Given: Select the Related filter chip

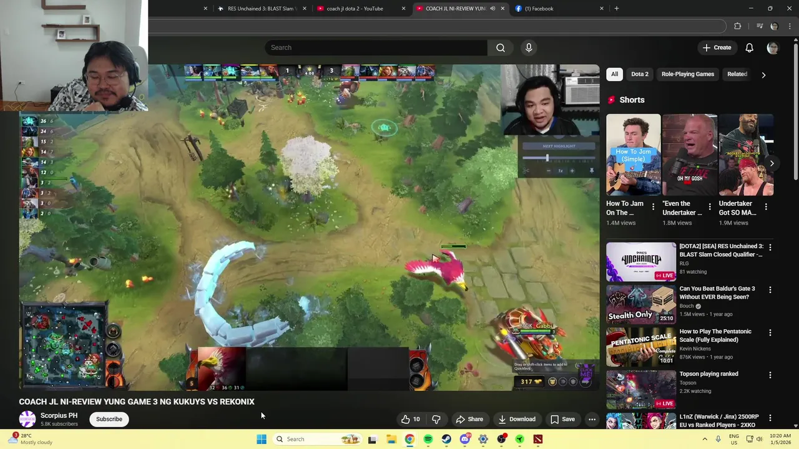Looking at the screenshot, I should pyautogui.click(x=737, y=74).
